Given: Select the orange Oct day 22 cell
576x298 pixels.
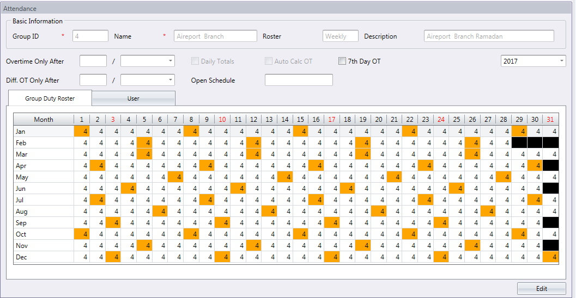Looking at the screenshot, I should point(410,234).
